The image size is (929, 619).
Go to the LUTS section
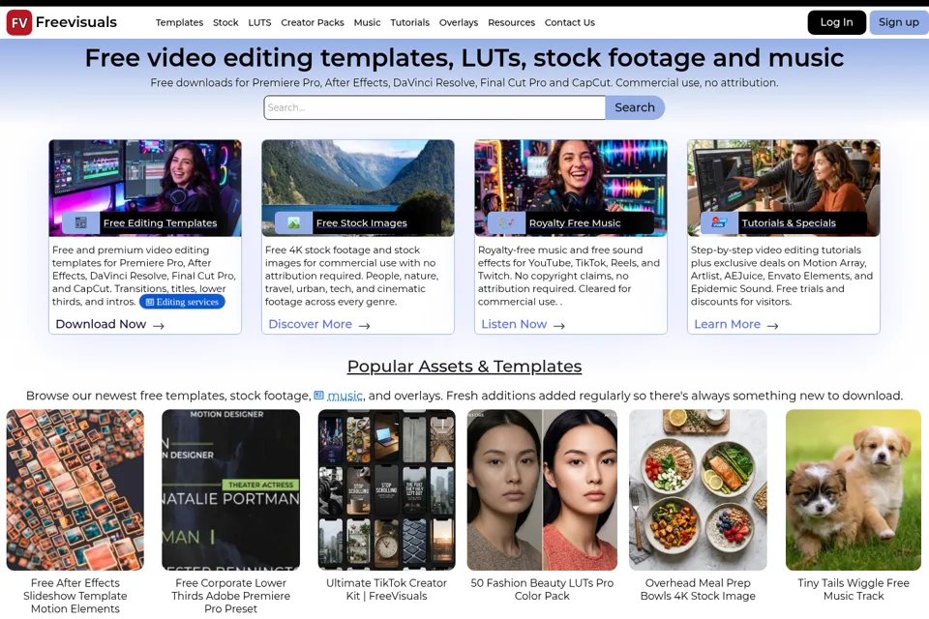tap(259, 22)
